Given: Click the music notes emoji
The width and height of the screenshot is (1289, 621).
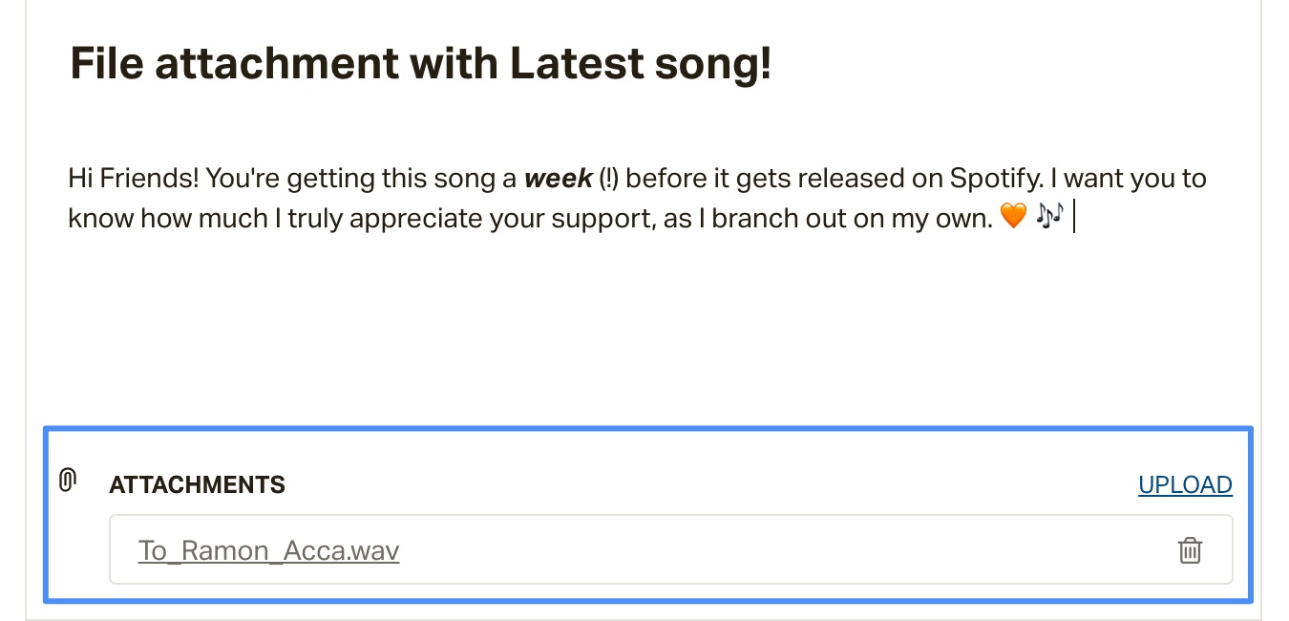Looking at the screenshot, I should pyautogui.click(x=1047, y=217).
